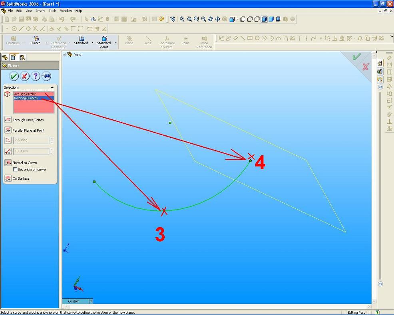Collapse the Selections group with its arrow
Image resolution: width=394 pixels, height=315 pixels.
pyautogui.click(x=52, y=87)
